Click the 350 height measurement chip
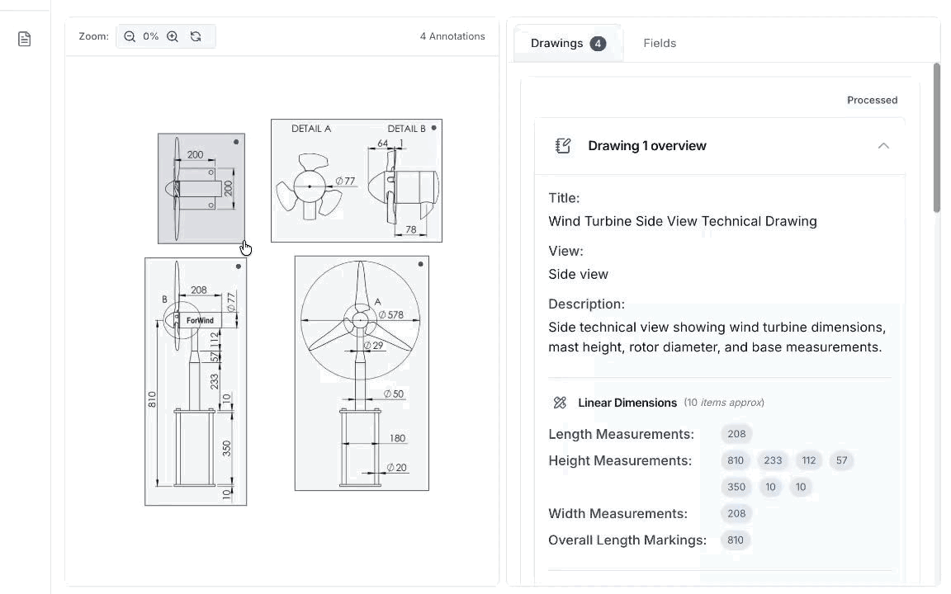 click(x=736, y=487)
